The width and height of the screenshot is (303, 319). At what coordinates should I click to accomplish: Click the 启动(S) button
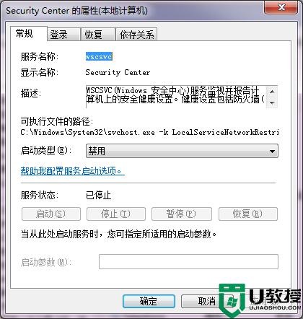point(51,214)
